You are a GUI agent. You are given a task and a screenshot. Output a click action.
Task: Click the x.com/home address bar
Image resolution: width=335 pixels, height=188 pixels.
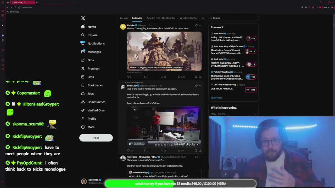27,7
